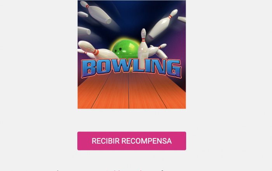Click the scattered pins right of upright pin
The image size is (272, 171).
coord(158,51)
